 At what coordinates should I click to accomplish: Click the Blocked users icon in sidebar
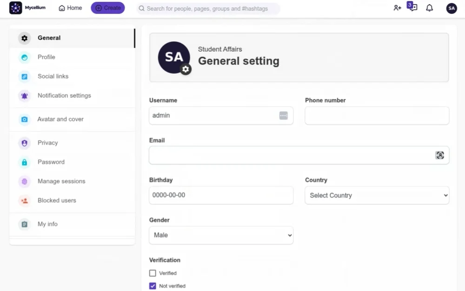pyautogui.click(x=25, y=201)
